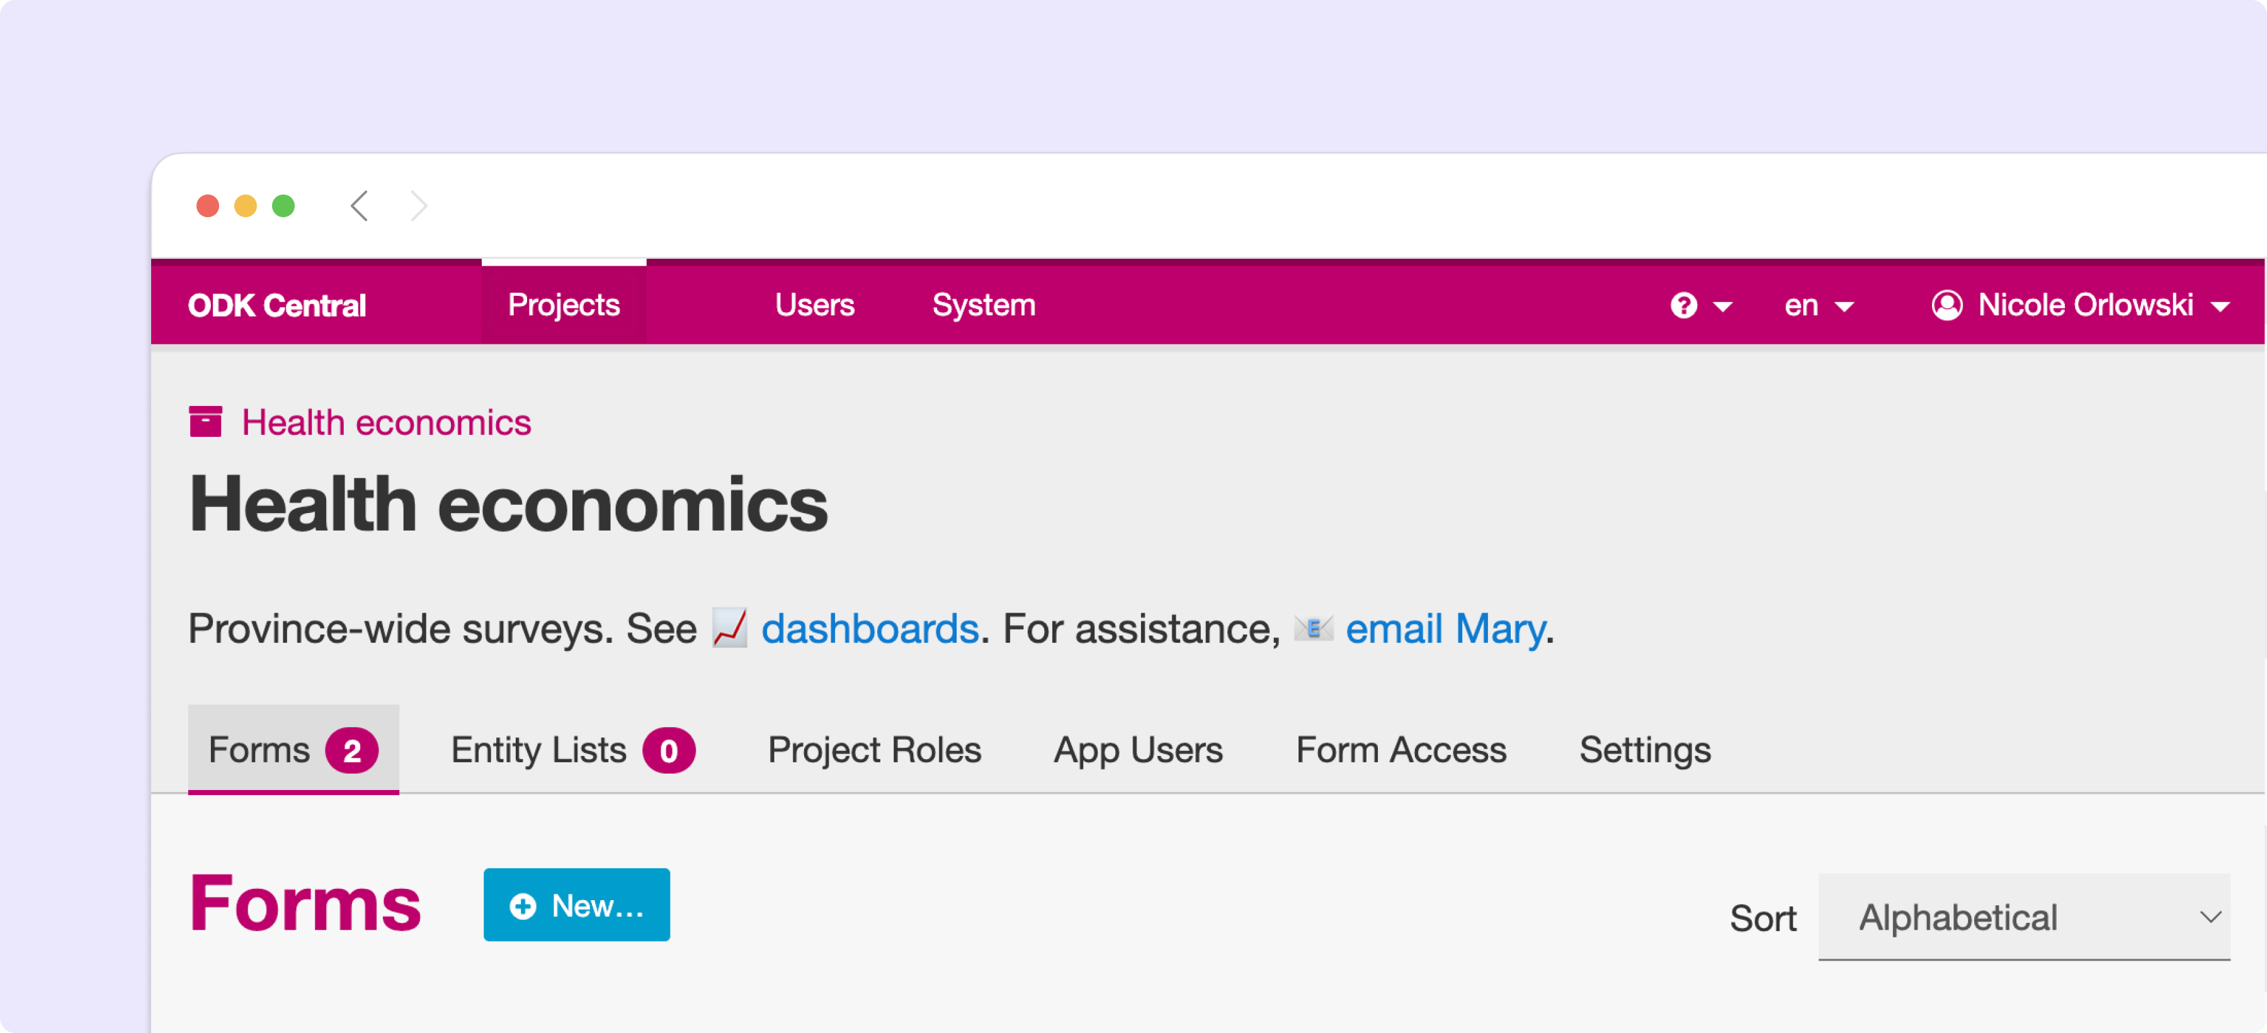This screenshot has height=1033, width=2267.
Task: Open the help menu dropdown arrow
Action: [1723, 306]
